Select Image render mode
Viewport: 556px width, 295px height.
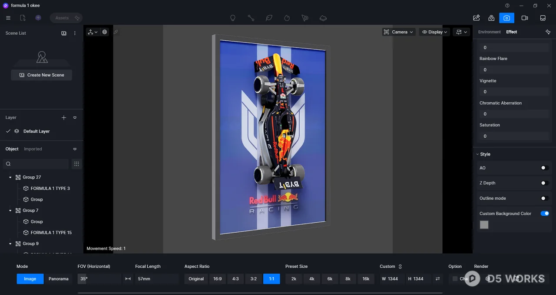(30, 279)
